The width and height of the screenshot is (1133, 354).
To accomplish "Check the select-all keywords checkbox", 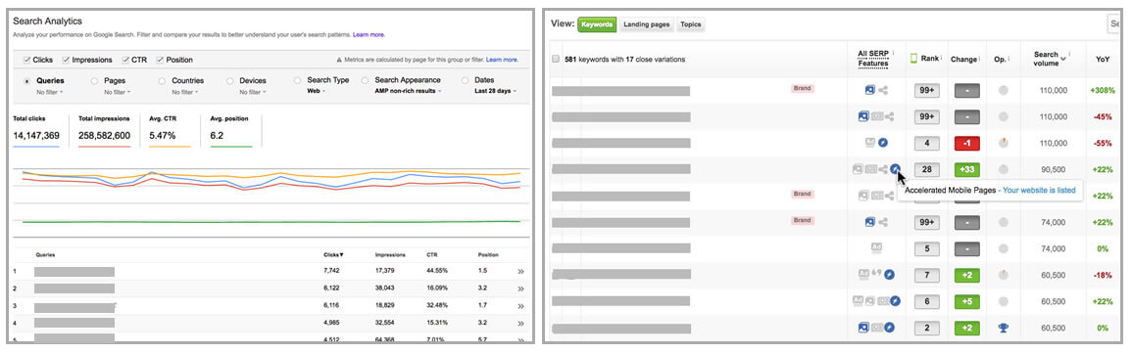I will click(556, 59).
